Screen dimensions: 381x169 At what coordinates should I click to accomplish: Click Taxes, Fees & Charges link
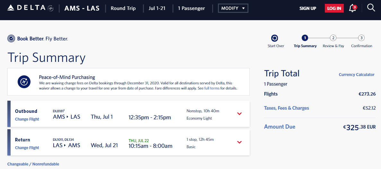click(x=287, y=108)
